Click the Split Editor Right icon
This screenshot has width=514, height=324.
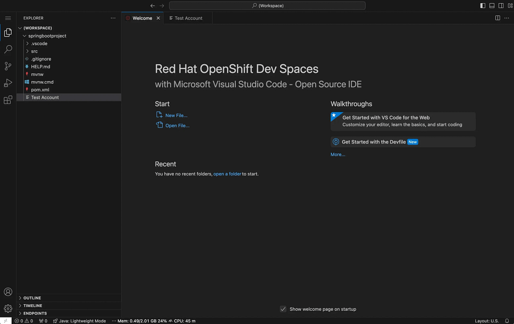[498, 18]
